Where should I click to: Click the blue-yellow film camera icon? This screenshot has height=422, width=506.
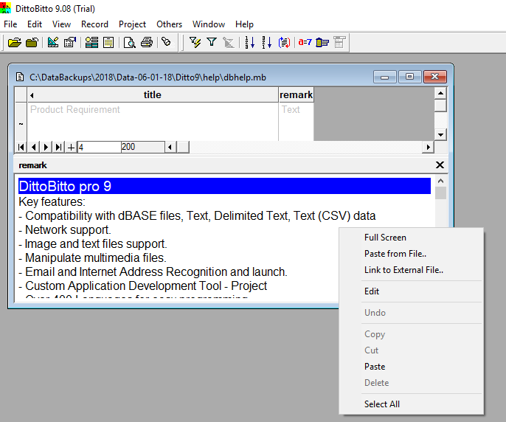[x=322, y=42]
